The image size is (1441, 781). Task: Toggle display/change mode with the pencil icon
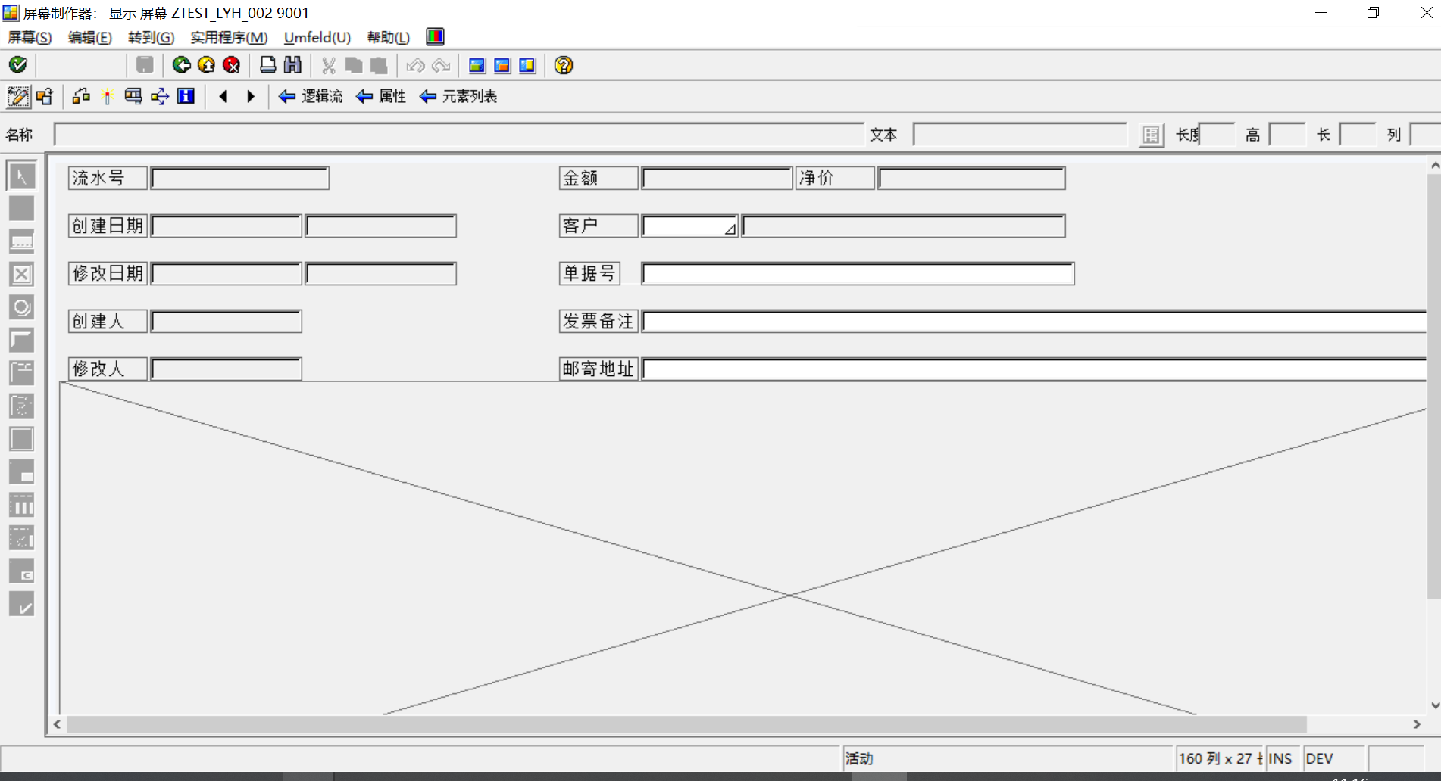(x=17, y=97)
